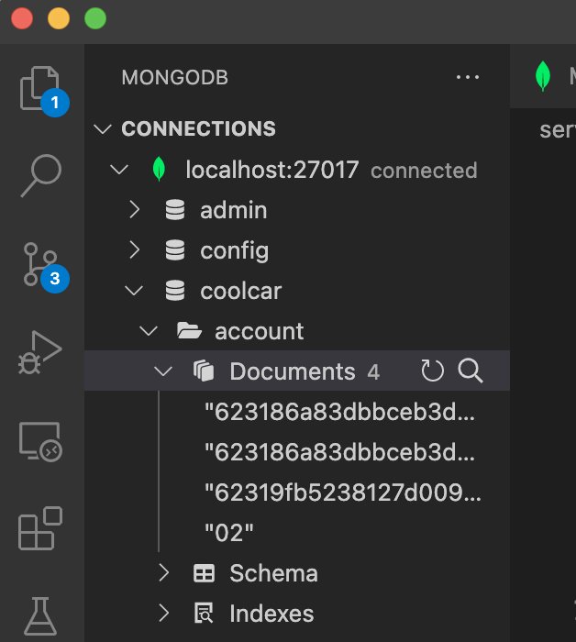Select the localhost:27017 connection
This screenshot has height=642, width=576.
click(x=271, y=170)
